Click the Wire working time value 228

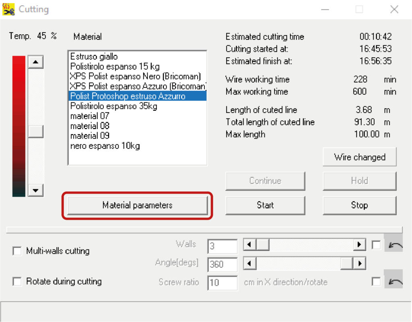point(360,79)
